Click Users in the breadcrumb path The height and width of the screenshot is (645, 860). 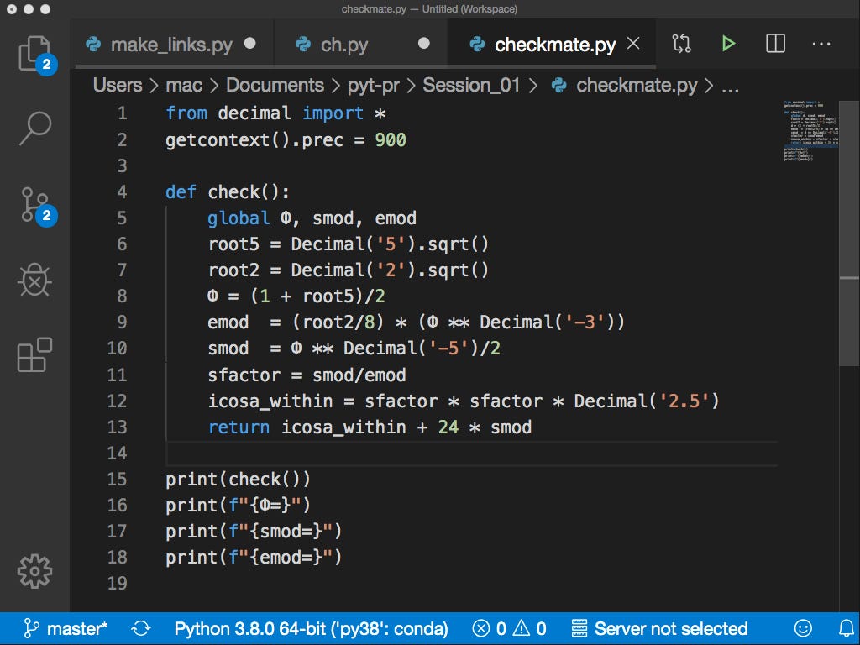118,85
